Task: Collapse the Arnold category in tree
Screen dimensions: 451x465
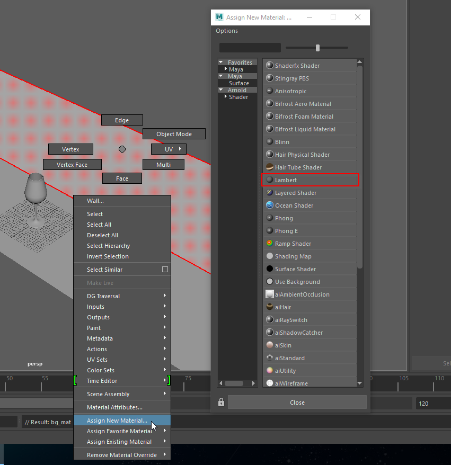Action: click(221, 90)
